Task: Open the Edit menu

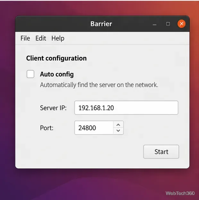Action: [x=41, y=38]
